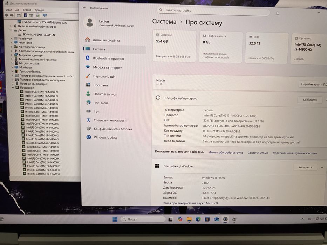The width and height of the screenshot is (327, 245).
Task: Expand Мережеві адаптери node
Action: (x=12, y=55)
